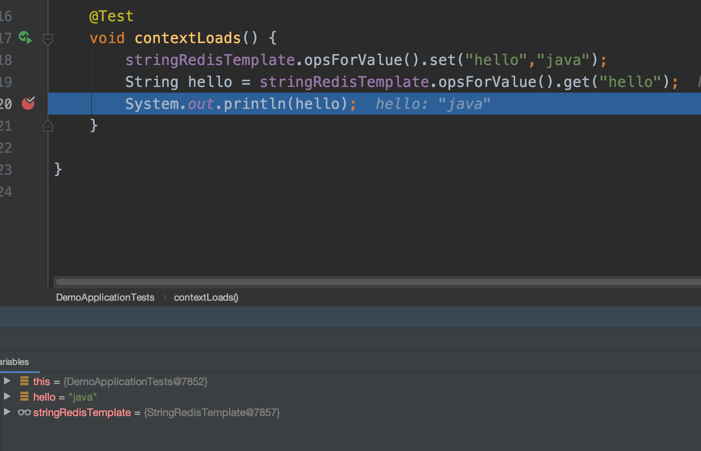Click the field icon beside 'hello'
The image size is (701, 451).
point(24,397)
